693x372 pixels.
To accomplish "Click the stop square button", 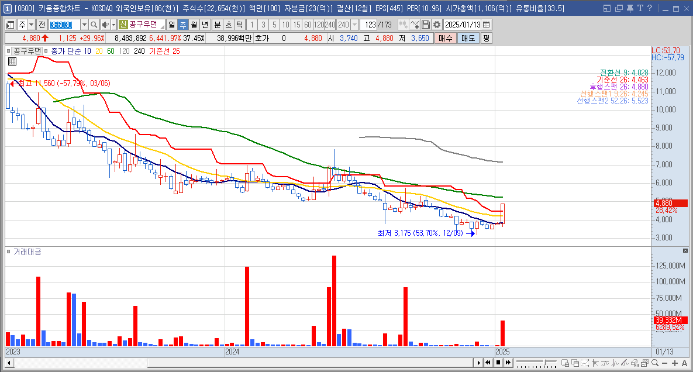I will (x=498, y=363).
